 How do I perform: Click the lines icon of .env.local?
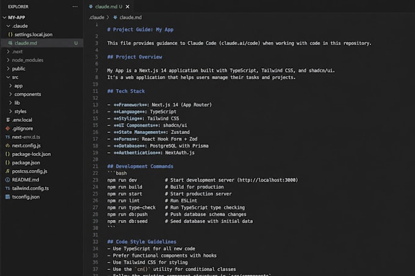click(x=8, y=120)
